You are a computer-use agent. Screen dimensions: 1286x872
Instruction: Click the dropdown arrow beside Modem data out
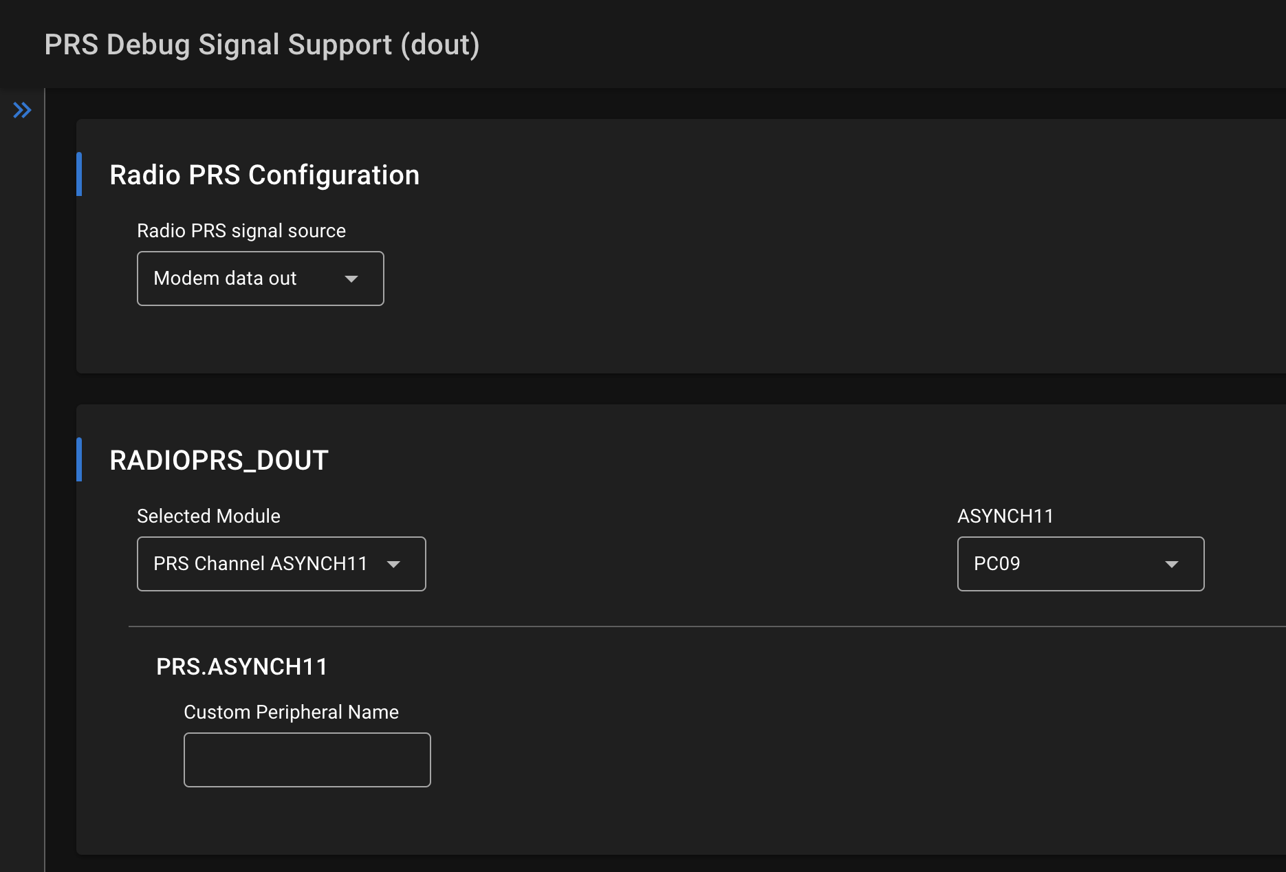click(351, 279)
